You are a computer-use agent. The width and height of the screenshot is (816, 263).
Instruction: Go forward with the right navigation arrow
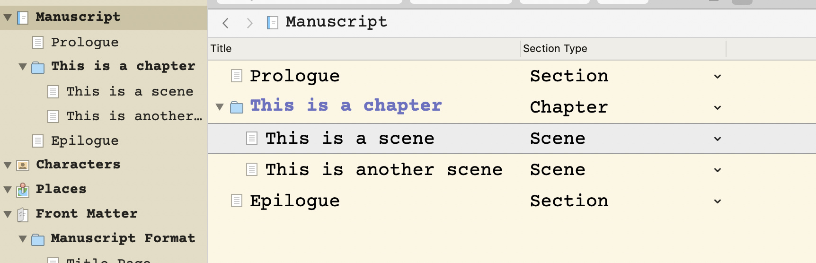[x=250, y=23]
